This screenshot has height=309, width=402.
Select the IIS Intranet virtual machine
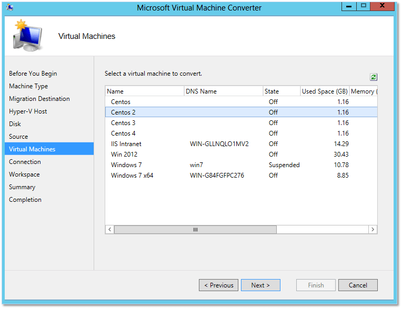(x=241, y=144)
